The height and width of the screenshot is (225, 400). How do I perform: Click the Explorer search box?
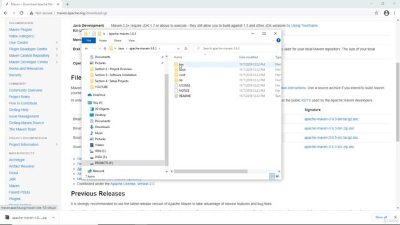[236, 49]
